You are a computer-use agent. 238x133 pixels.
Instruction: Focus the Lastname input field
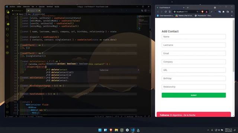point(194,45)
